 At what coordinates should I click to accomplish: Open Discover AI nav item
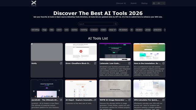coord(121,3)
